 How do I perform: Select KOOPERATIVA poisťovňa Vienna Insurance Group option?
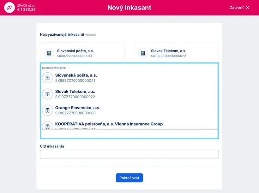click(109, 124)
